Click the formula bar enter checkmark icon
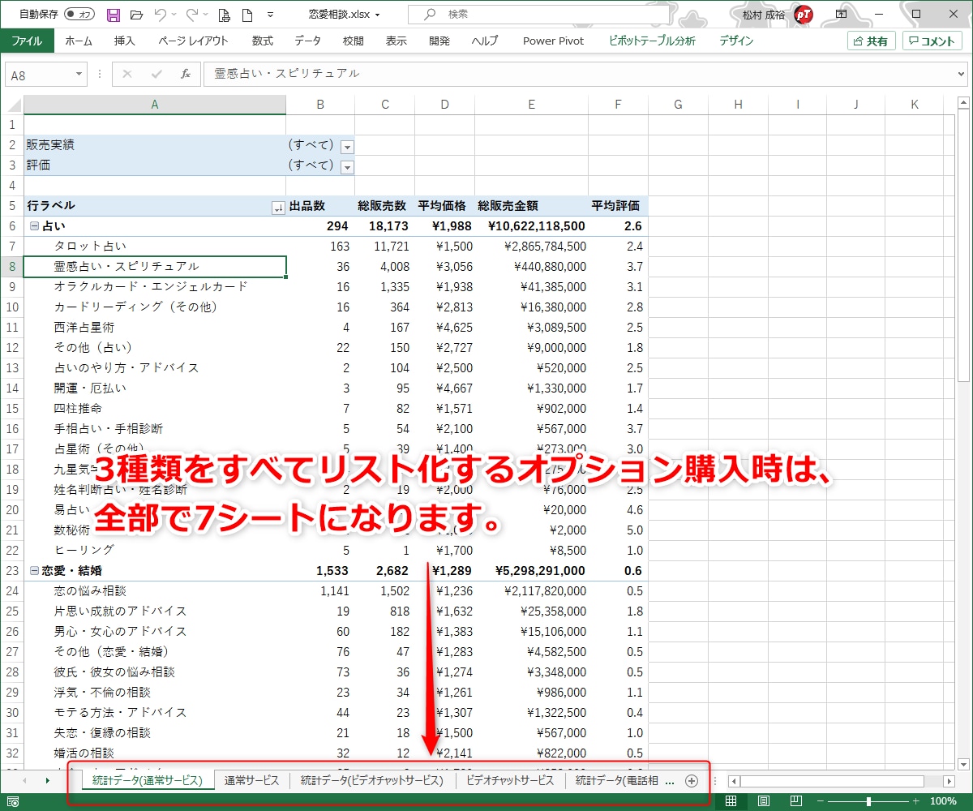 [x=156, y=74]
